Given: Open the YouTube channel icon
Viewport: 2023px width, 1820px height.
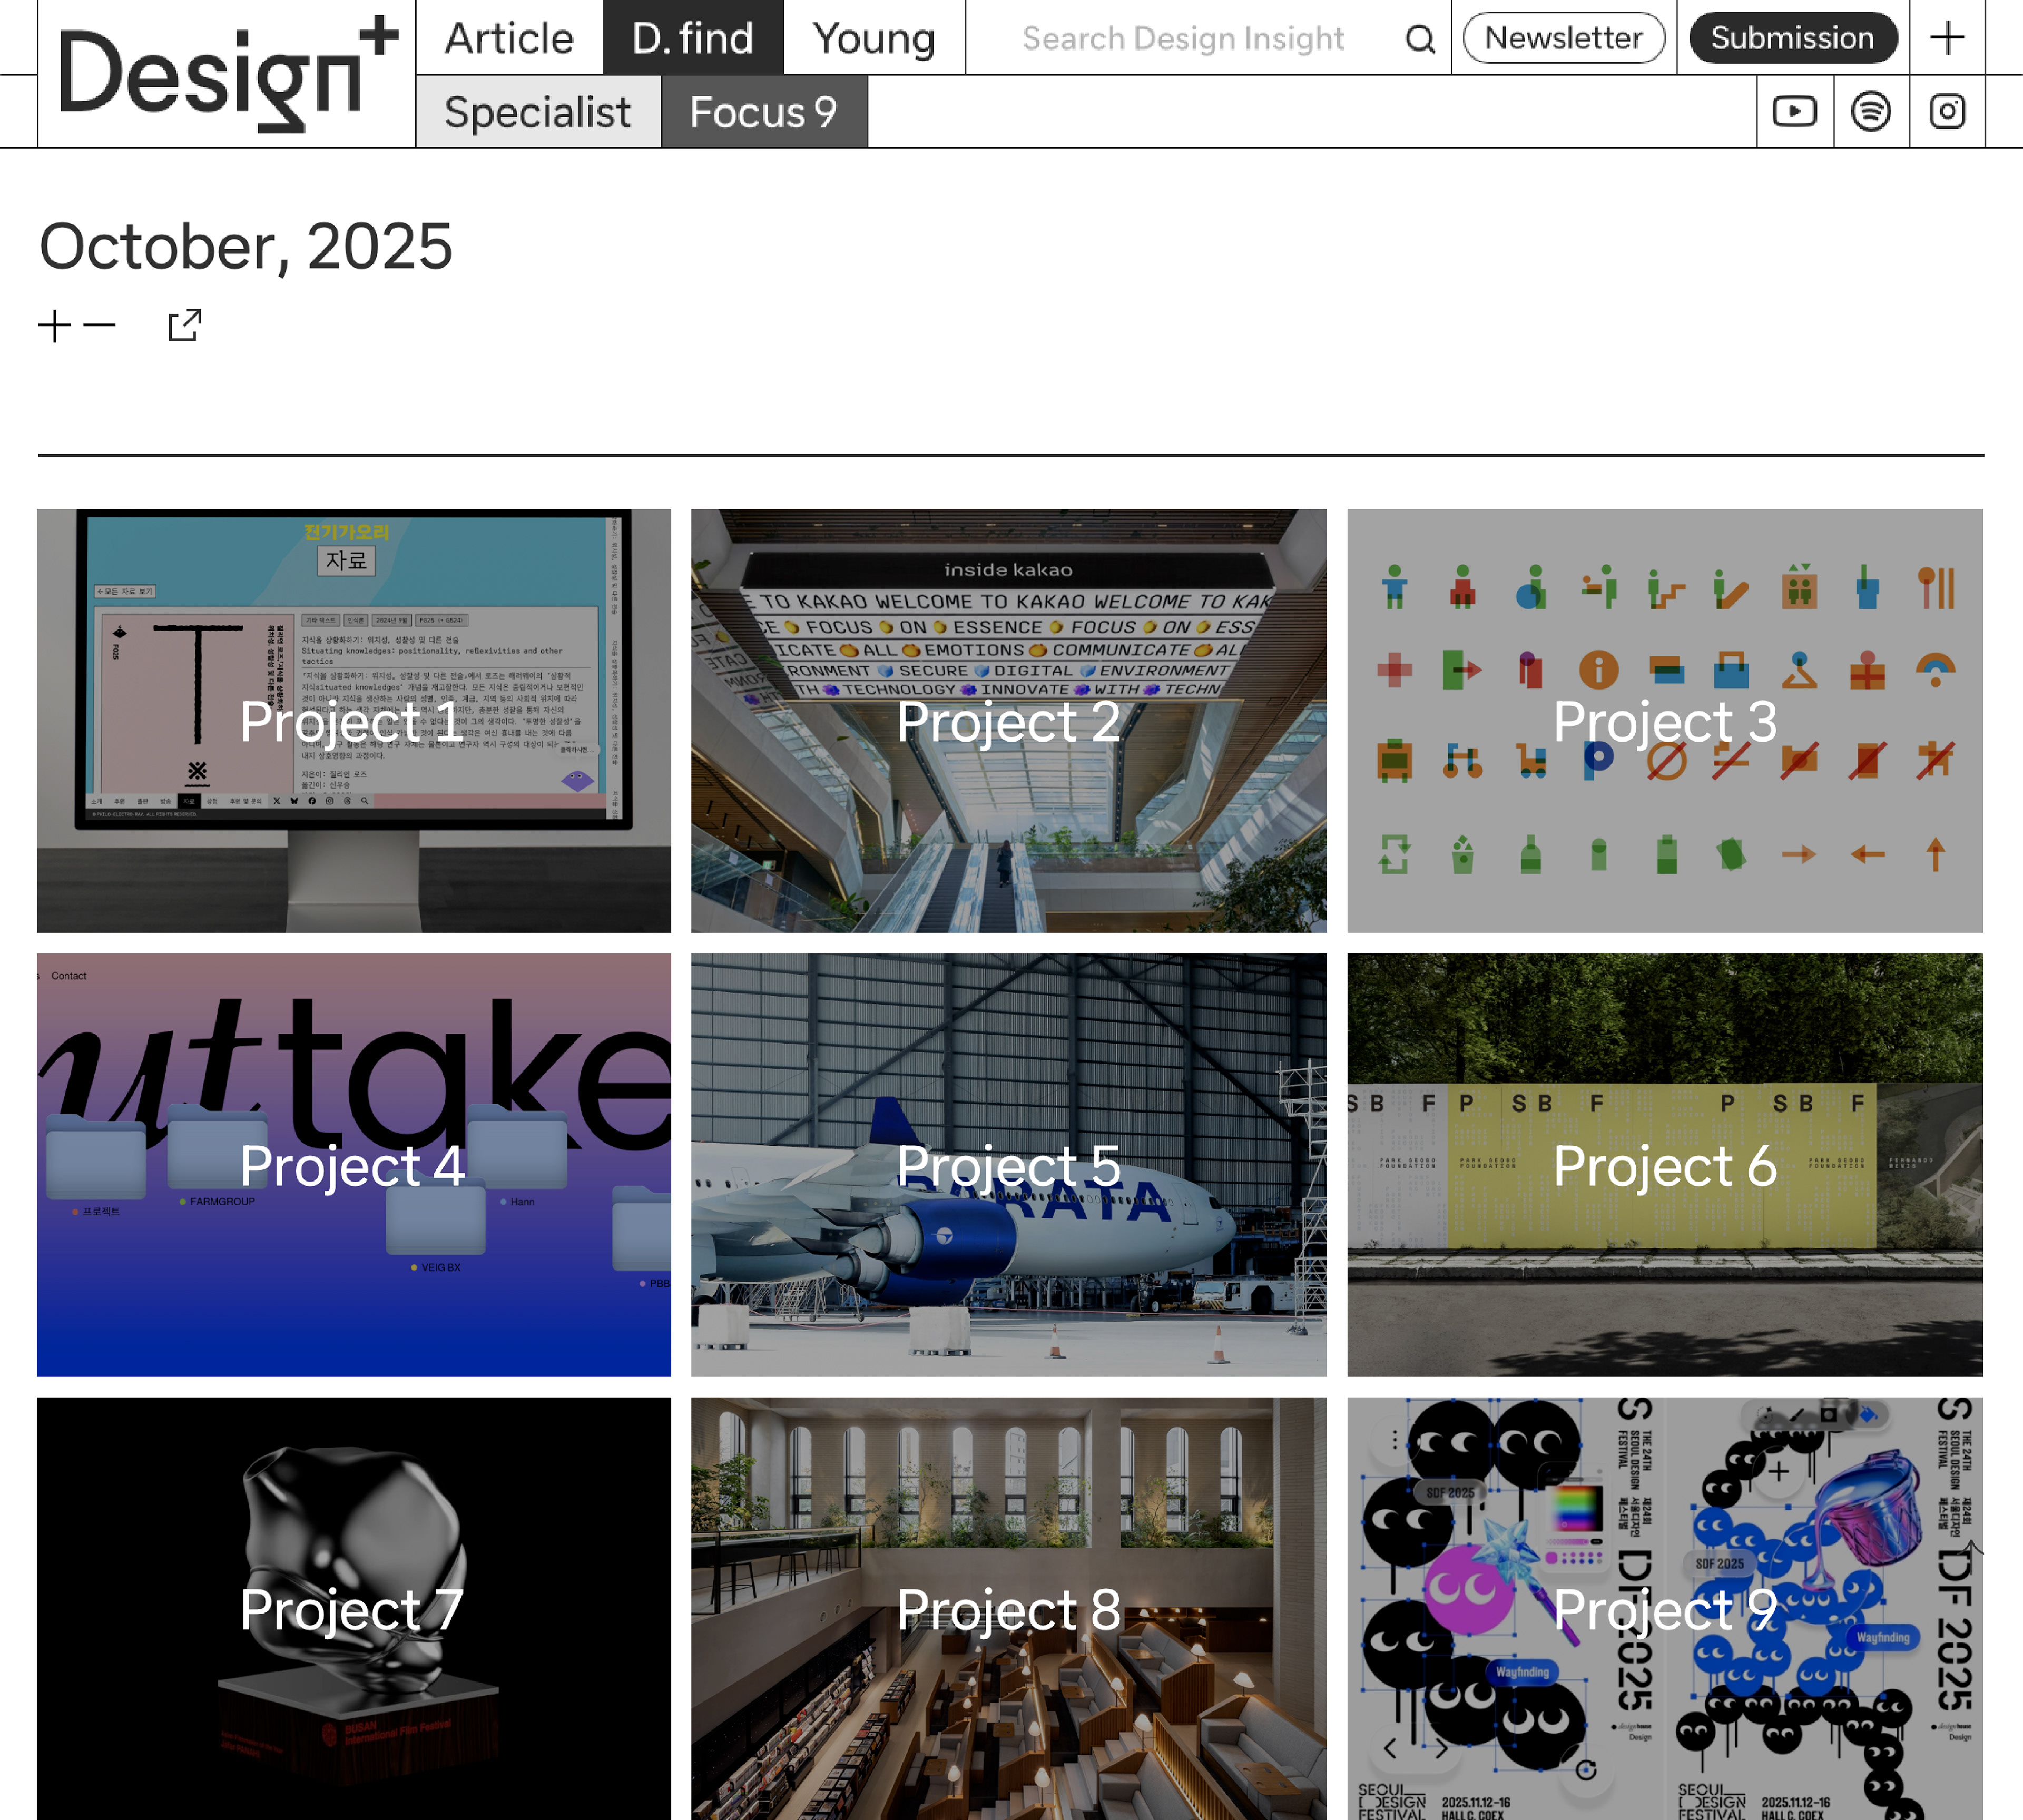Looking at the screenshot, I should click(x=1794, y=111).
